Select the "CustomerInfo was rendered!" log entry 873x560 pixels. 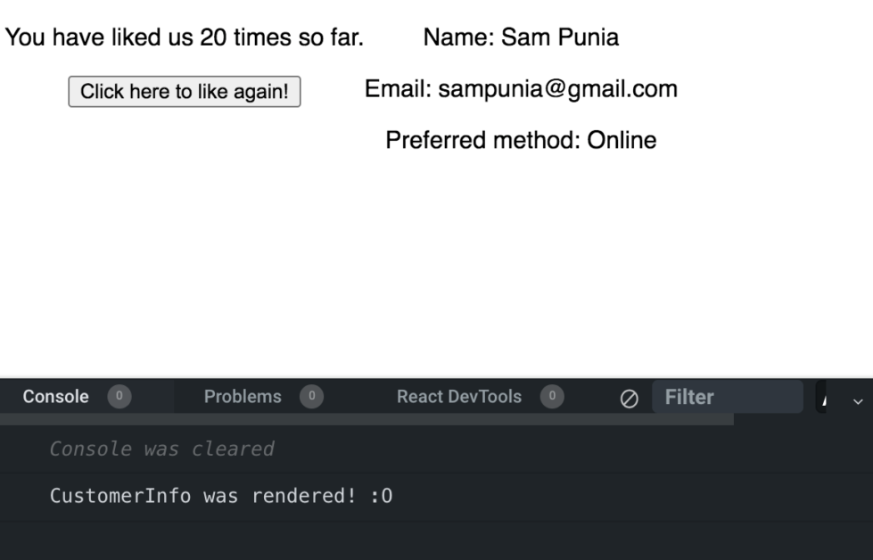click(x=221, y=497)
